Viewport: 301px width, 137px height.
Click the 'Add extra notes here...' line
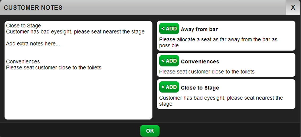coord(33,44)
